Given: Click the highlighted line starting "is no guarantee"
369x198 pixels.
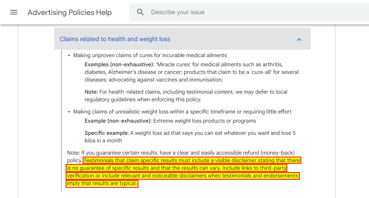Looking at the screenshot, I should point(177,168).
